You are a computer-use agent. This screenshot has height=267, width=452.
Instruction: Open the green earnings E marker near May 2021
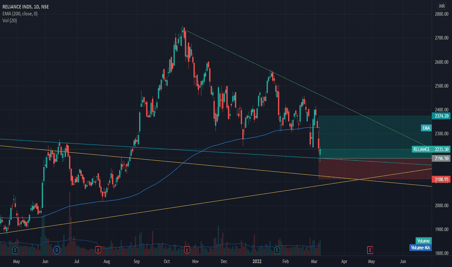16,250
